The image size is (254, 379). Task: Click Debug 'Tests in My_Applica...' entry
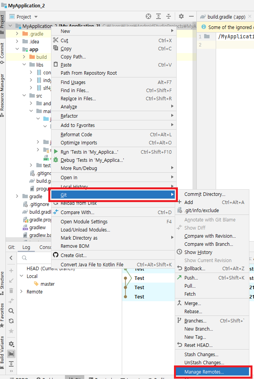(x=114, y=160)
